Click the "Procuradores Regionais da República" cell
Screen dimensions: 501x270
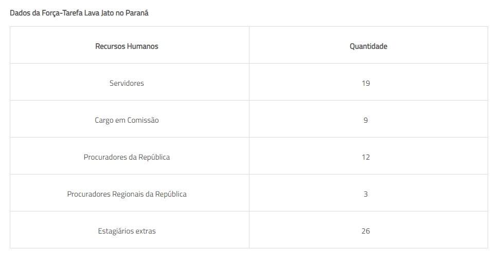[x=127, y=194]
